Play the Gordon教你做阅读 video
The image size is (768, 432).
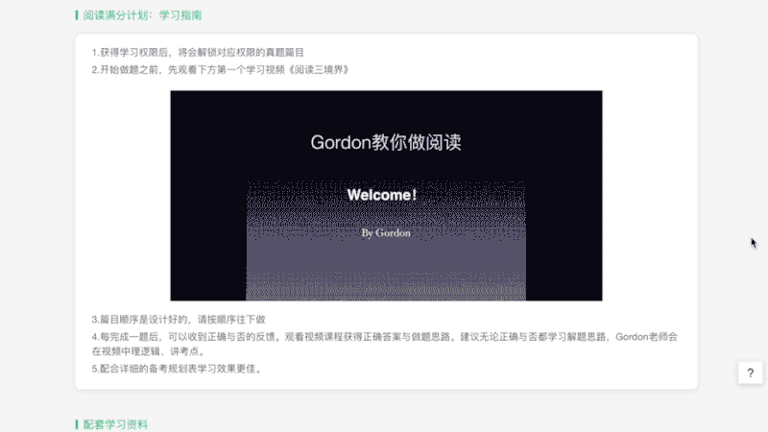coord(386,196)
